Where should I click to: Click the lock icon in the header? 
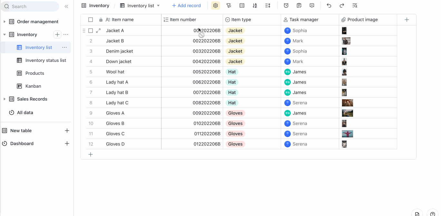[101, 19]
